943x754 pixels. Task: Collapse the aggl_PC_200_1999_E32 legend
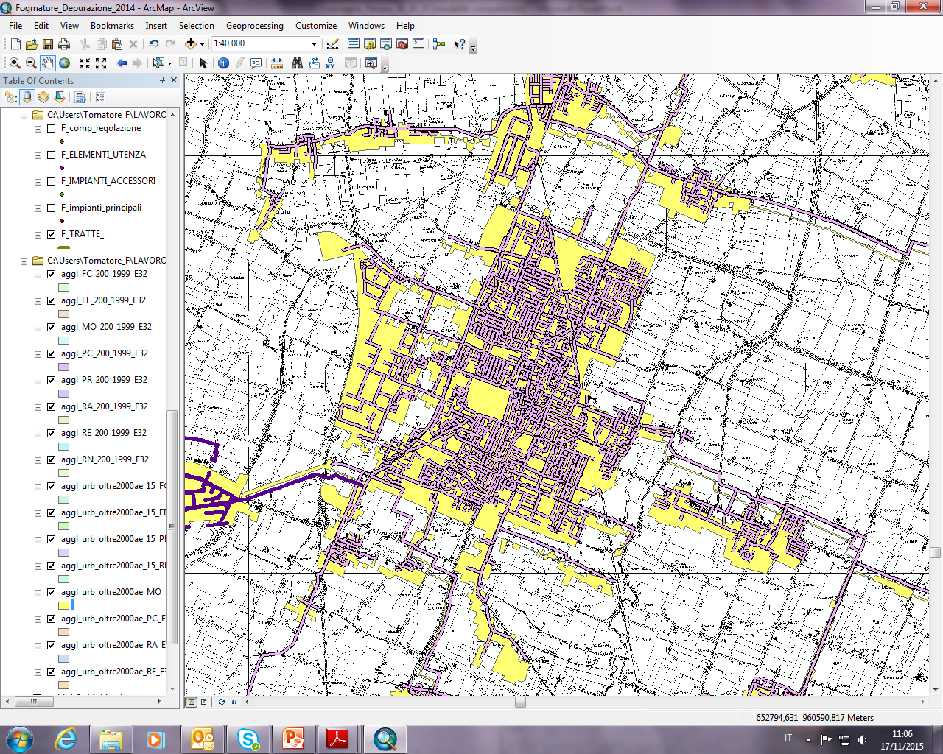pyautogui.click(x=38, y=354)
